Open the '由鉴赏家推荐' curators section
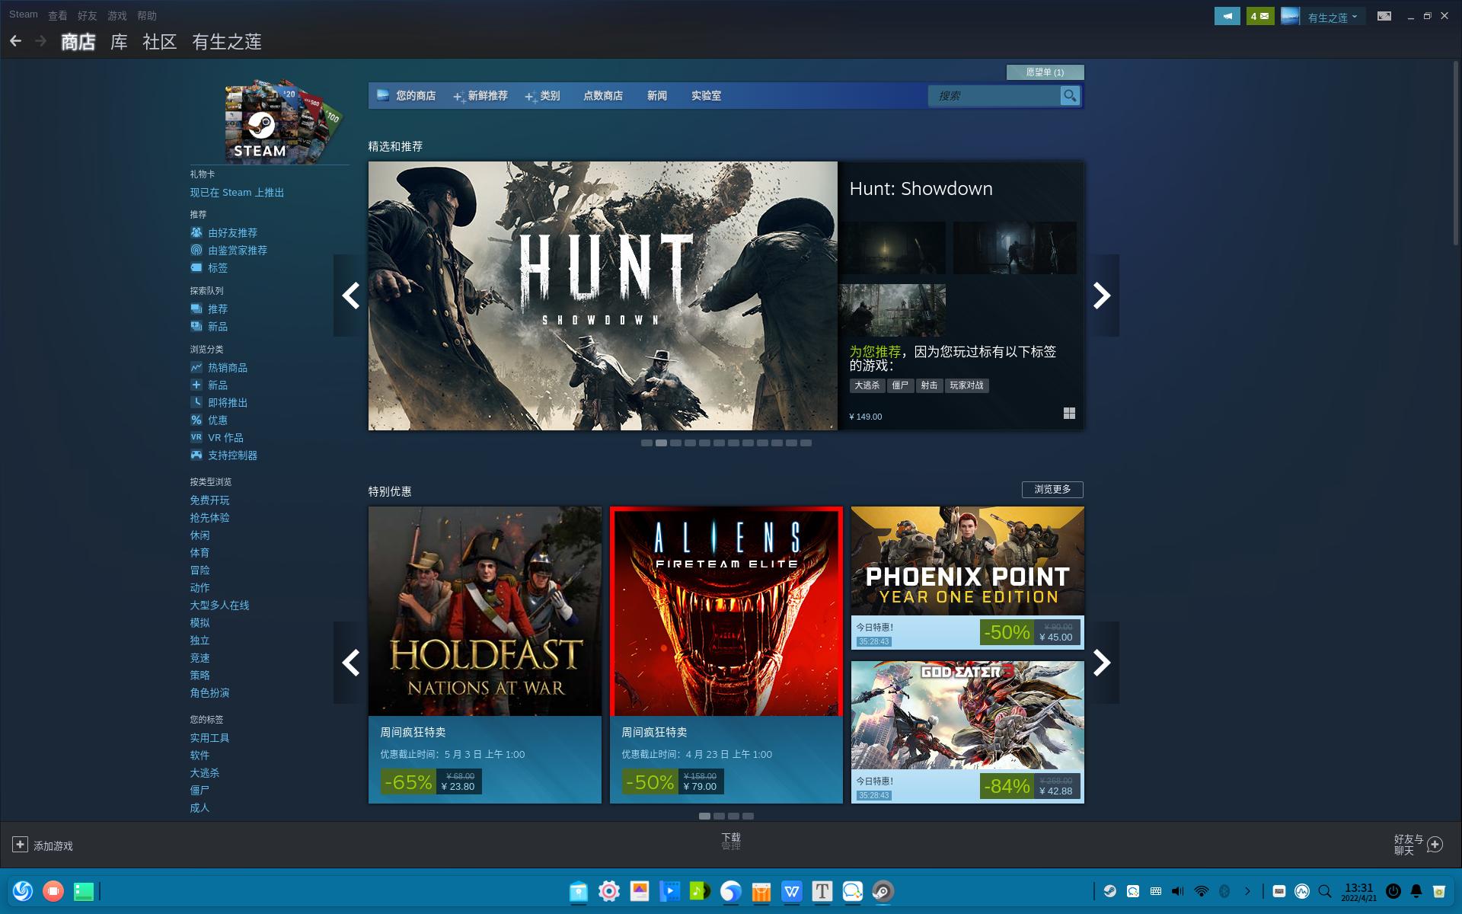The width and height of the screenshot is (1462, 914). (237, 250)
